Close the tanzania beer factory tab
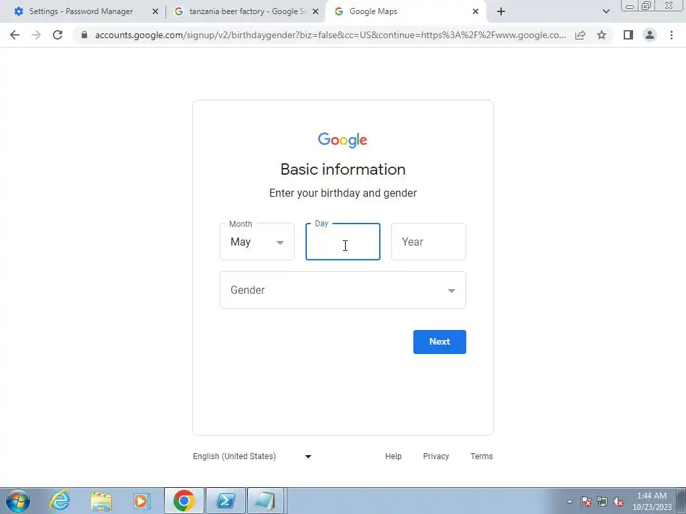 (316, 12)
